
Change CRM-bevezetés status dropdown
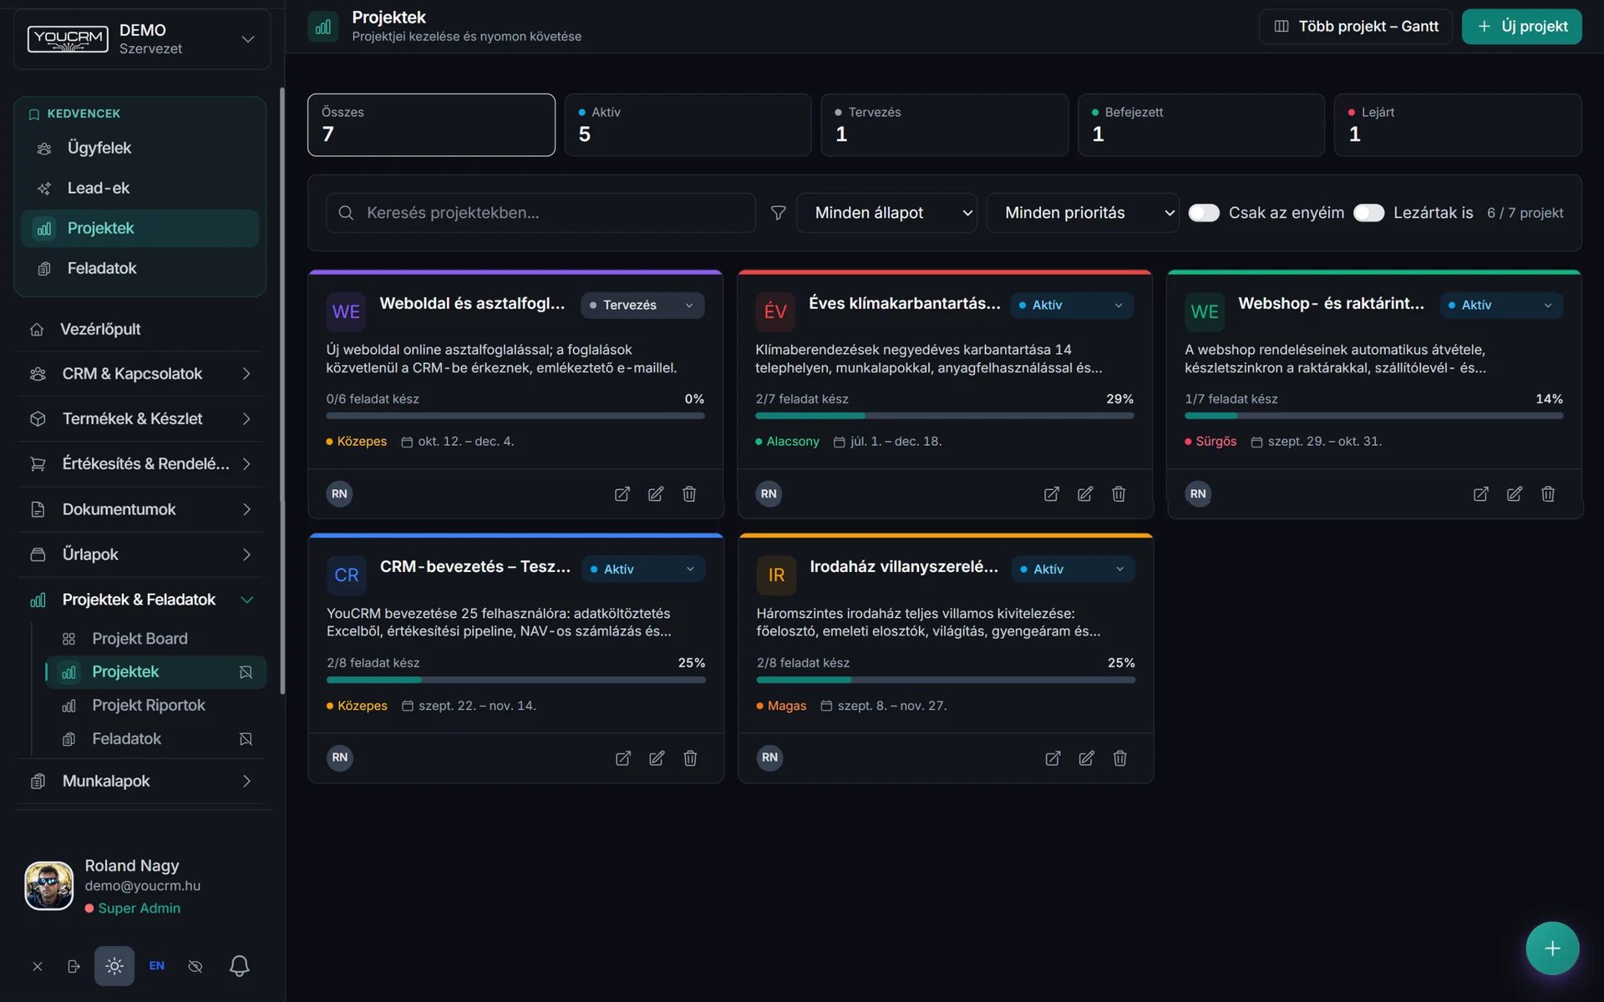(643, 569)
